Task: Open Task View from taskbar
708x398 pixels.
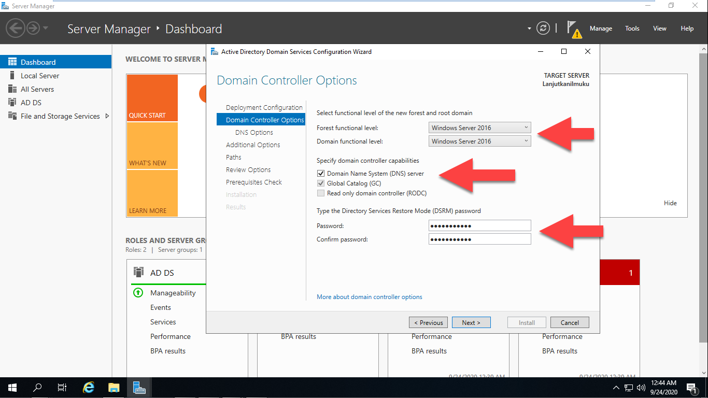Action: pos(62,387)
